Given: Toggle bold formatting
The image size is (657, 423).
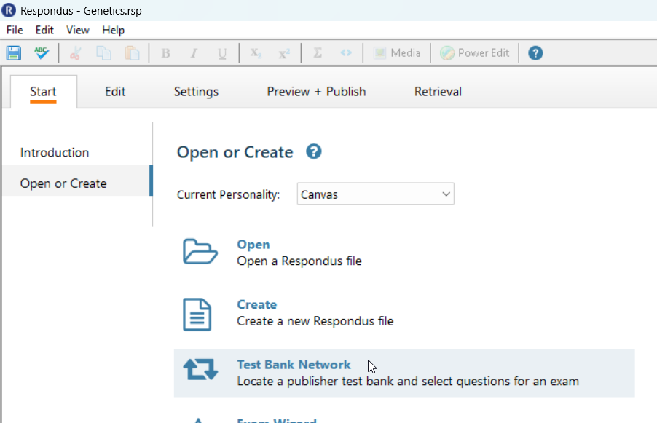Looking at the screenshot, I should 165,52.
